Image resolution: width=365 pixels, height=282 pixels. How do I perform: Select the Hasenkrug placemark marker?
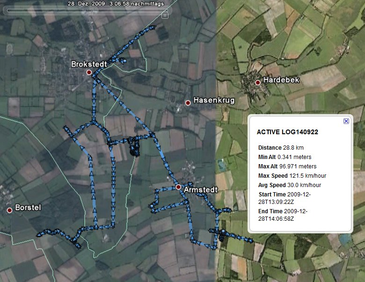(x=188, y=102)
